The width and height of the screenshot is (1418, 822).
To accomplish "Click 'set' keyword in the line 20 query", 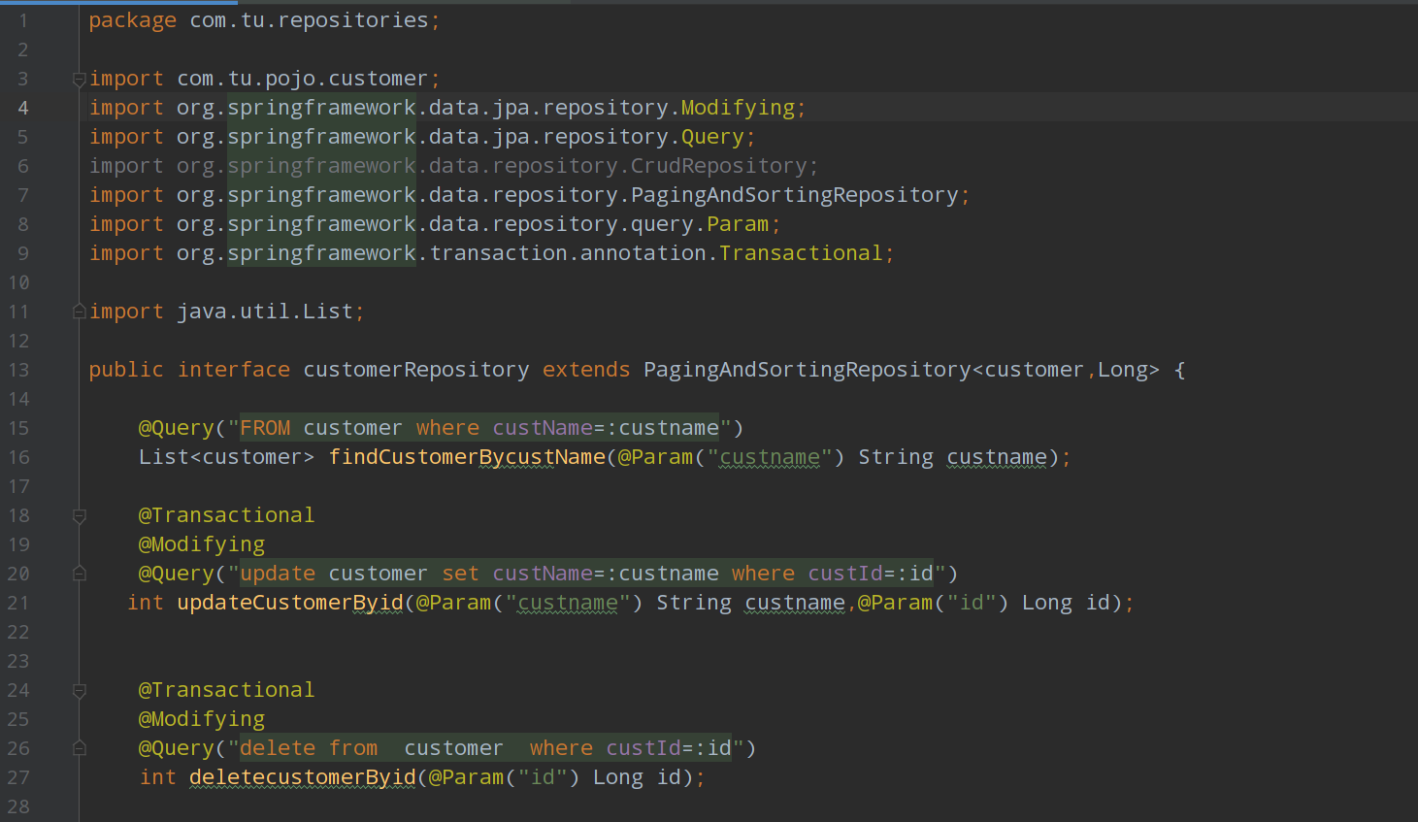I will pos(460,574).
